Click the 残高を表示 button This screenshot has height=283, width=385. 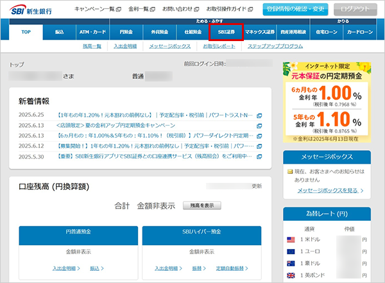tap(202, 205)
